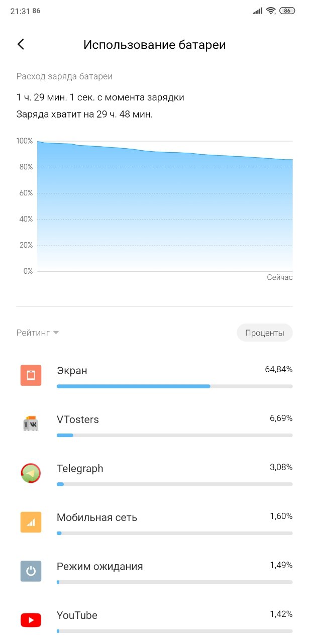Tap the YouTube app icon

click(x=31, y=620)
